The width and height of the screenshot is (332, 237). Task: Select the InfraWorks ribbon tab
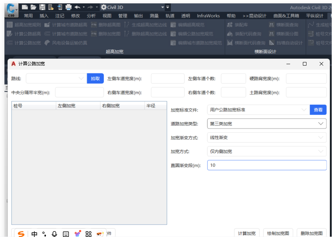pos(208,16)
